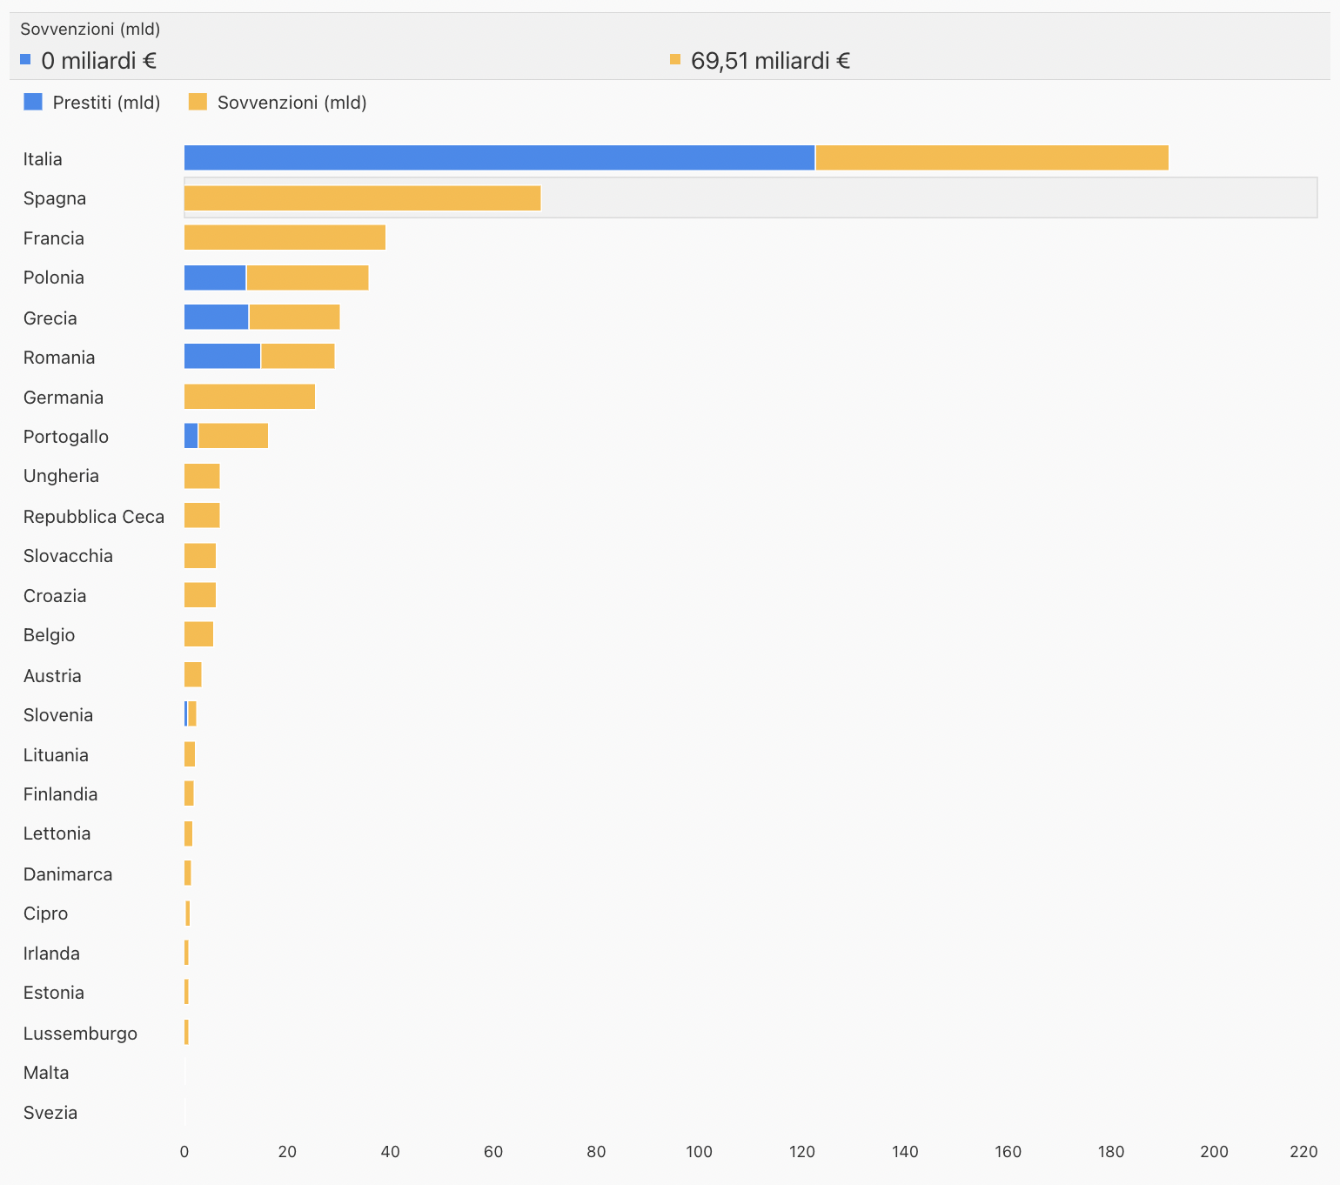The width and height of the screenshot is (1340, 1185).
Task: Select the Germania grants bar
Action: 250,397
